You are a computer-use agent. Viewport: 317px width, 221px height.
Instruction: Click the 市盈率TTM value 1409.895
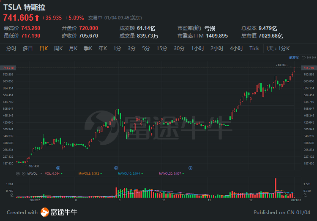tap(217, 36)
